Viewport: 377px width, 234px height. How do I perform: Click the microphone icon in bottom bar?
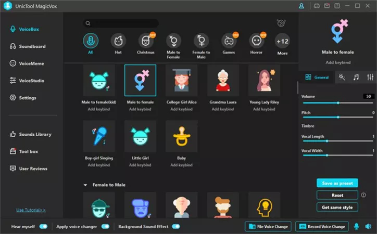click(357, 226)
